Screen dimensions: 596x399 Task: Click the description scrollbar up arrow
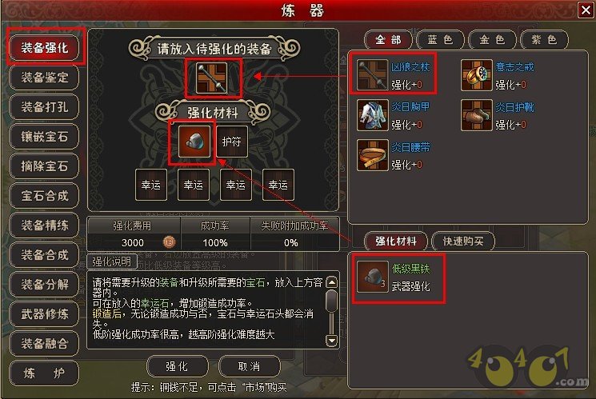(332, 282)
